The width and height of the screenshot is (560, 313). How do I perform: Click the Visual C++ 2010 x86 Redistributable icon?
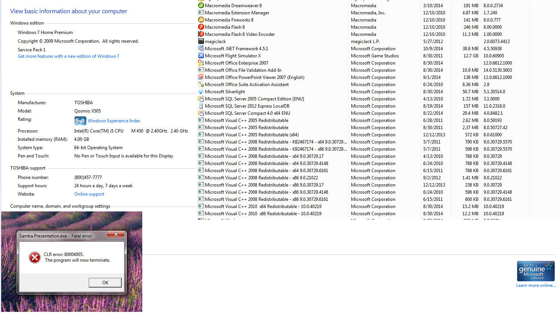(201, 213)
